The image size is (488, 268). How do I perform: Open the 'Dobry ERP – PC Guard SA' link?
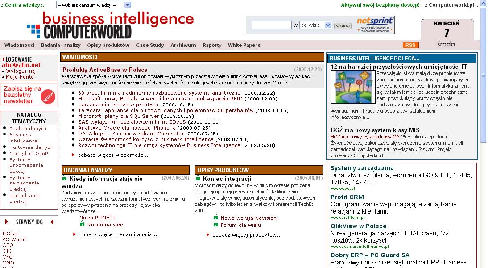click(370, 255)
